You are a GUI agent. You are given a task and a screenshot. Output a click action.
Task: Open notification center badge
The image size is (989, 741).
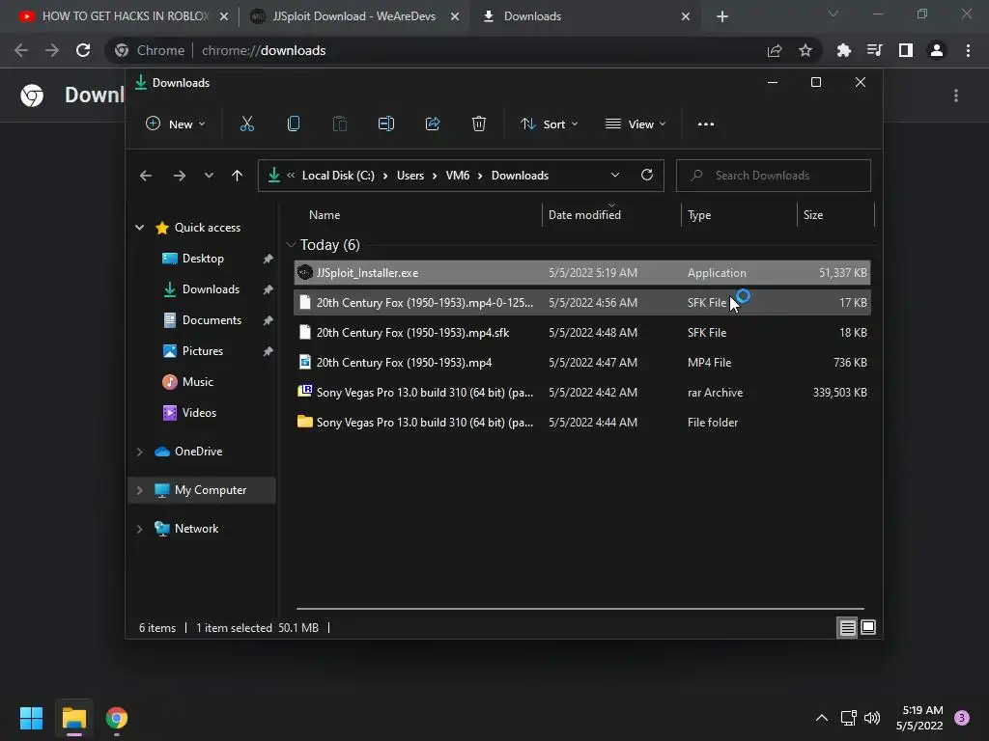(x=962, y=718)
